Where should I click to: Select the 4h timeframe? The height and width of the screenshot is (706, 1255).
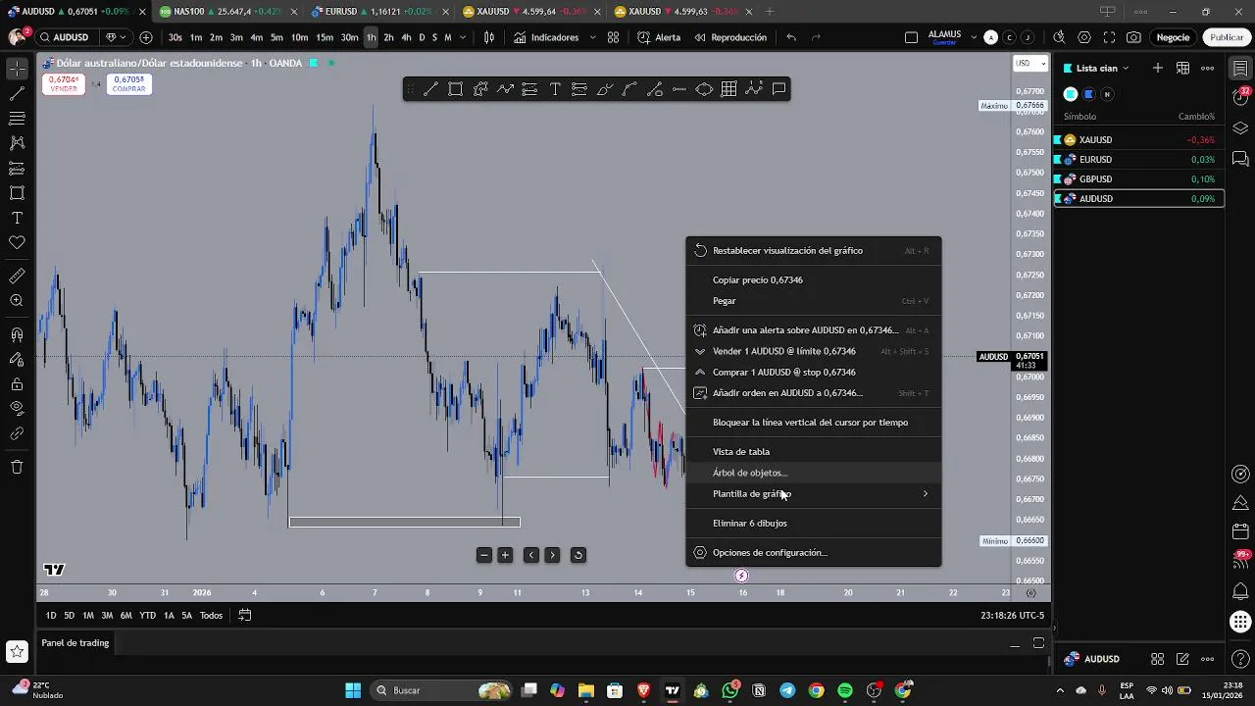pyautogui.click(x=406, y=37)
